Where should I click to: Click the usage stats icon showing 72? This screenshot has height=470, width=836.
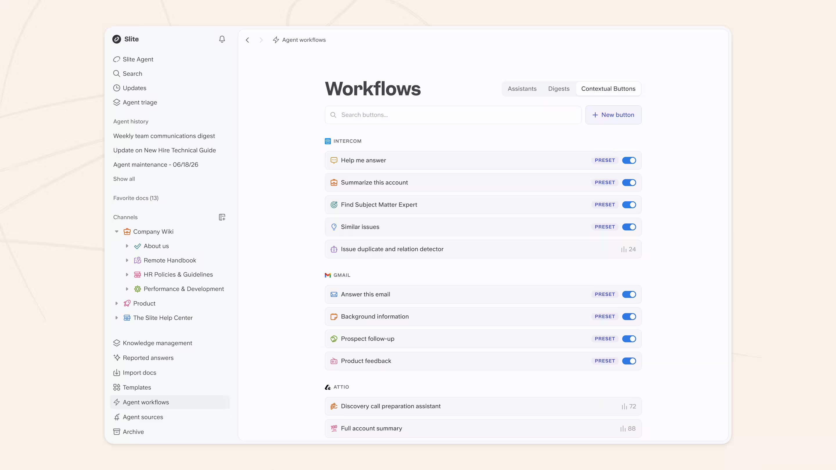coord(624,406)
